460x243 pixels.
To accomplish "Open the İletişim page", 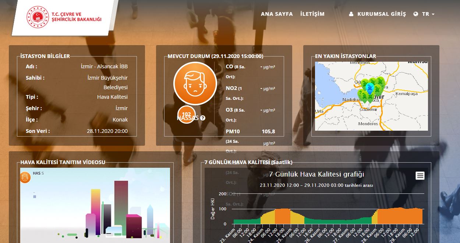I will [312, 14].
